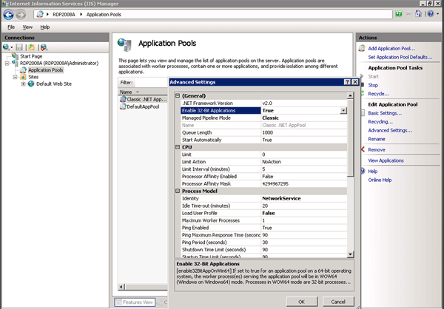The image size is (444, 309).
Task: Close the Advanced Settings dialog
Action: (x=354, y=82)
